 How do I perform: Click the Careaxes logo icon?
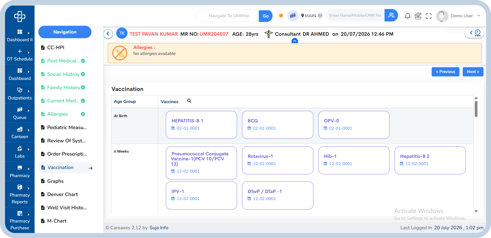click(x=20, y=16)
